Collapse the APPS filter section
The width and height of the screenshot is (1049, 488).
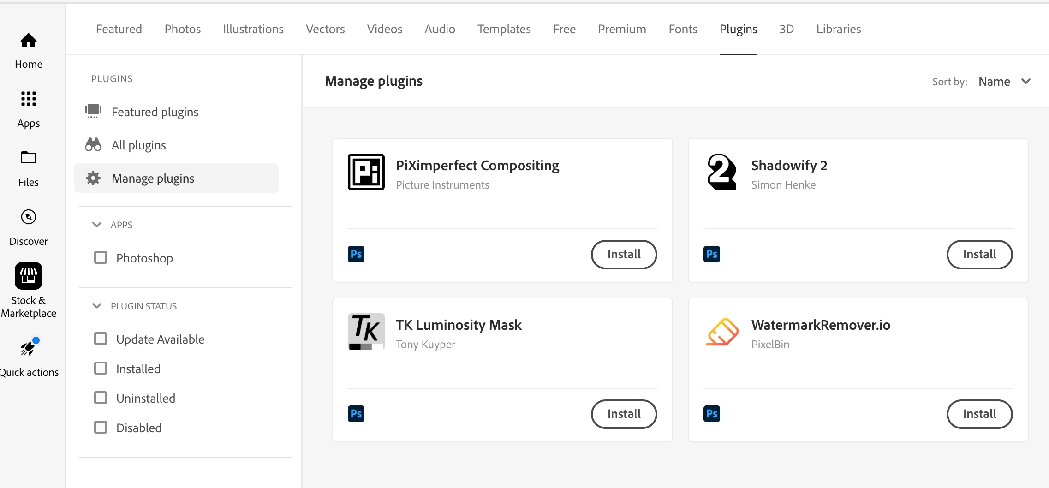(97, 225)
